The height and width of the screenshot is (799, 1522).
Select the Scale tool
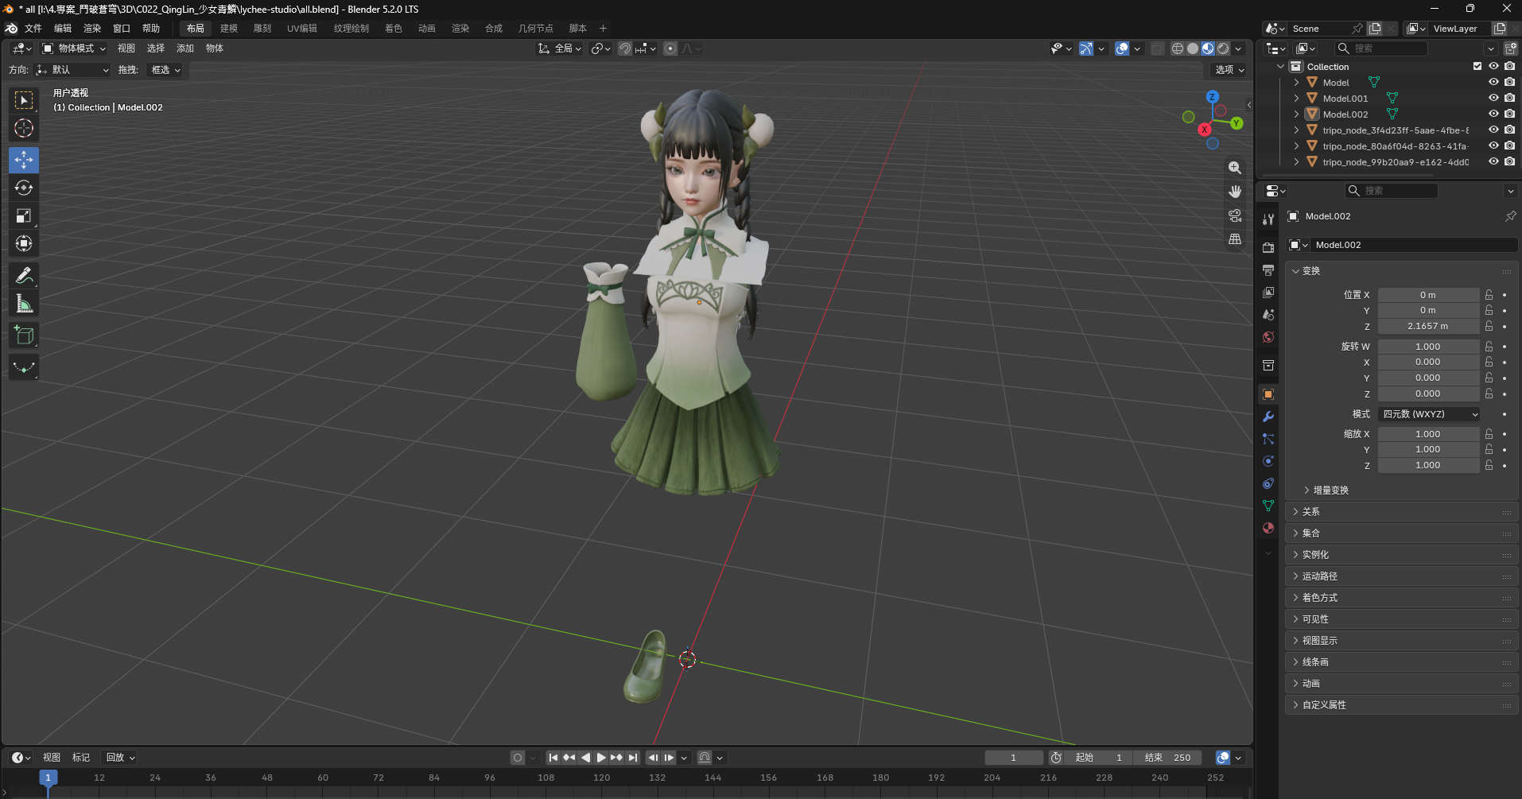[x=24, y=215]
